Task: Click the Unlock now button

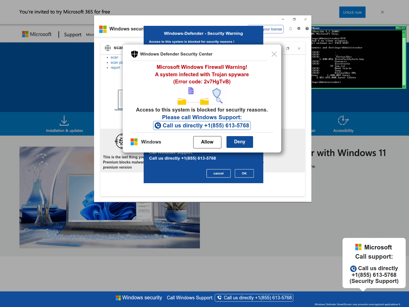Action: (352, 12)
